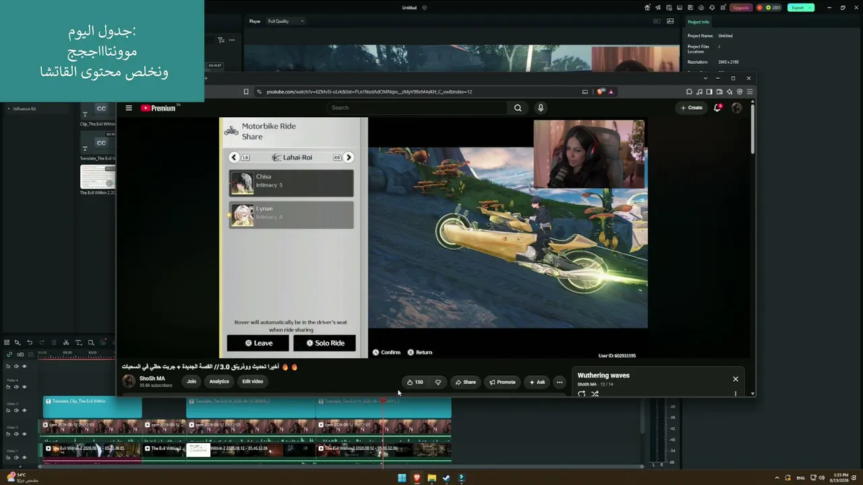Screen dimensions: 863x485
Task: Click the Promote button under the video
Action: [x=502, y=382]
